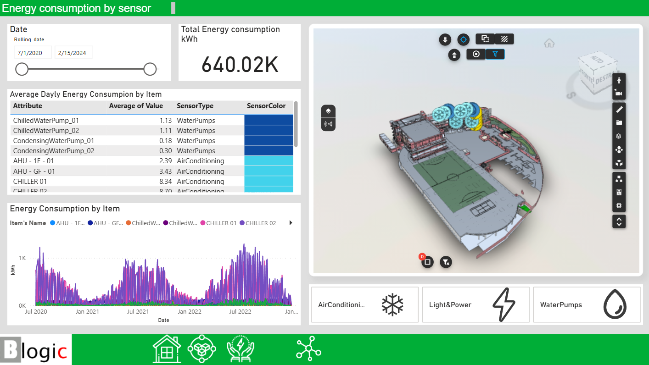Viewport: 649px width, 365px height.
Task: Filter by WaterPumps category button
Action: tap(587, 305)
